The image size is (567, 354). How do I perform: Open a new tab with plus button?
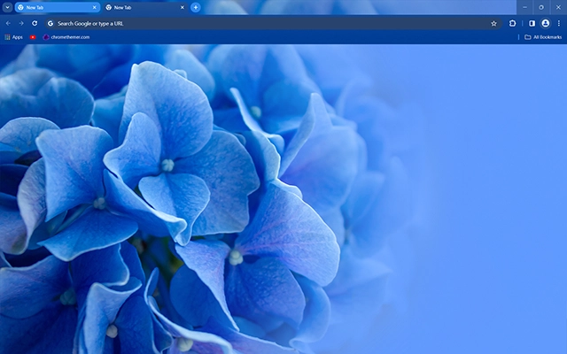click(196, 7)
